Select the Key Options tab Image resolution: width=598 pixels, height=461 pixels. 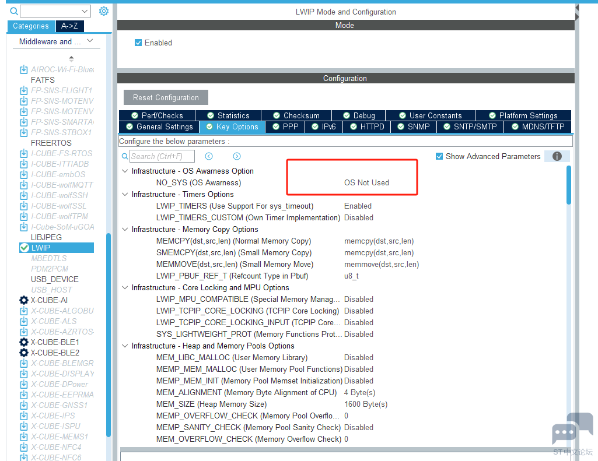[x=232, y=127]
